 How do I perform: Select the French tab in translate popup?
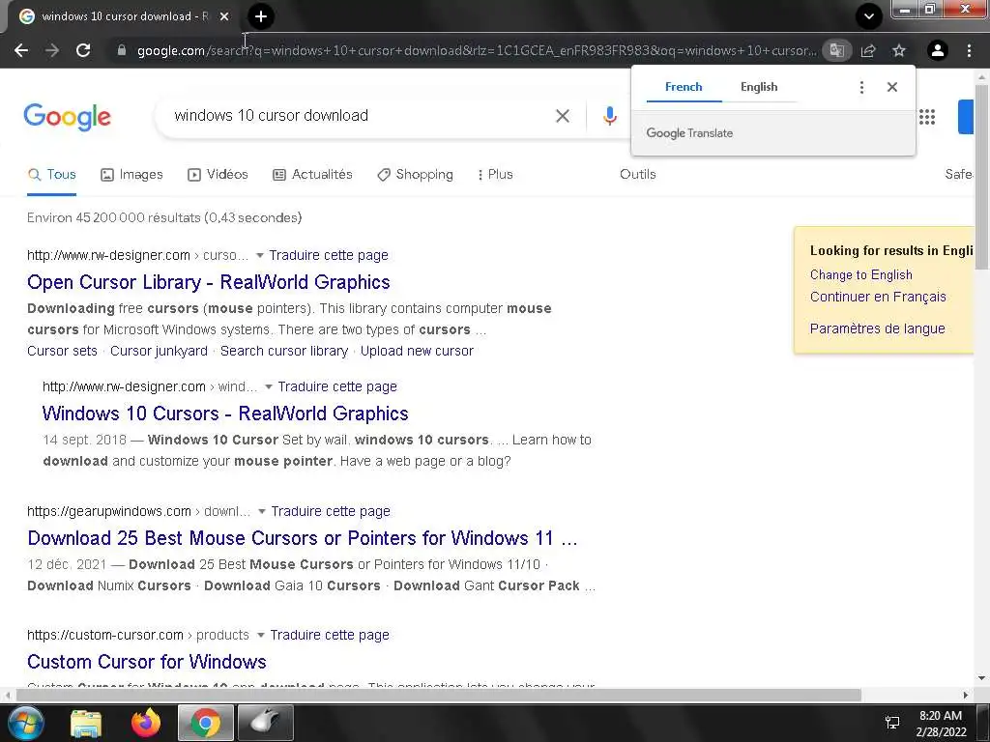pos(684,87)
